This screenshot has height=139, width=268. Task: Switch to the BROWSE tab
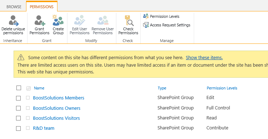[14, 7]
